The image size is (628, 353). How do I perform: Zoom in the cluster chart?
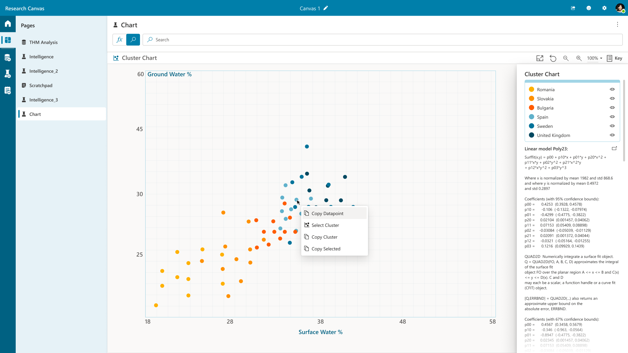pyautogui.click(x=579, y=58)
